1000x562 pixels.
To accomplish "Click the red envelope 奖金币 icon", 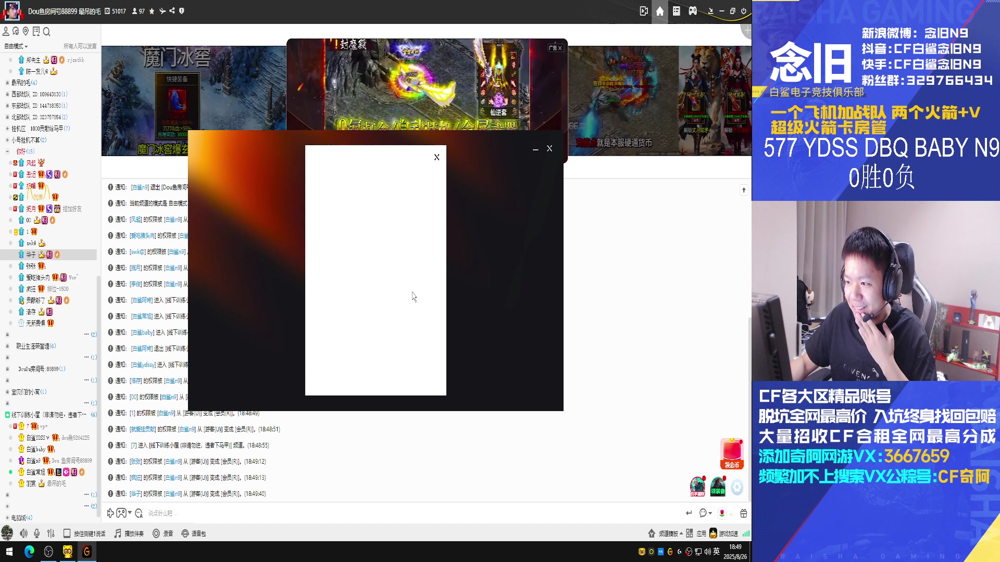I will 732,454.
